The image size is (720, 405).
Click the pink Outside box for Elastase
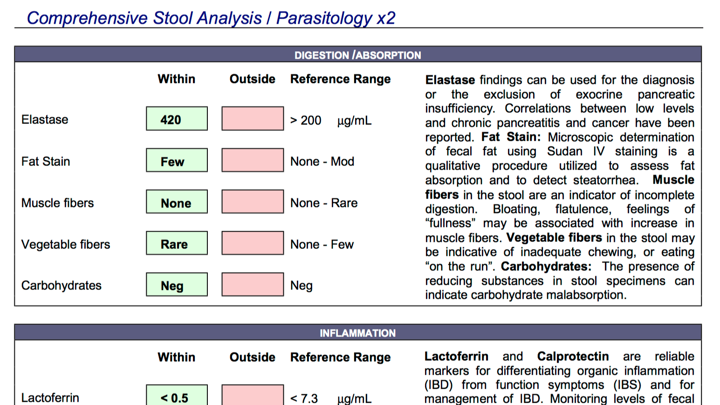pyautogui.click(x=253, y=118)
